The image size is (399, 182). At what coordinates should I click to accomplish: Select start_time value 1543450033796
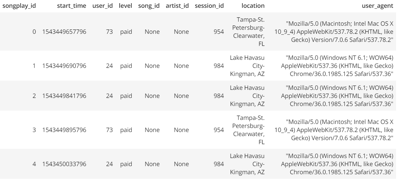pyautogui.click(x=64, y=164)
